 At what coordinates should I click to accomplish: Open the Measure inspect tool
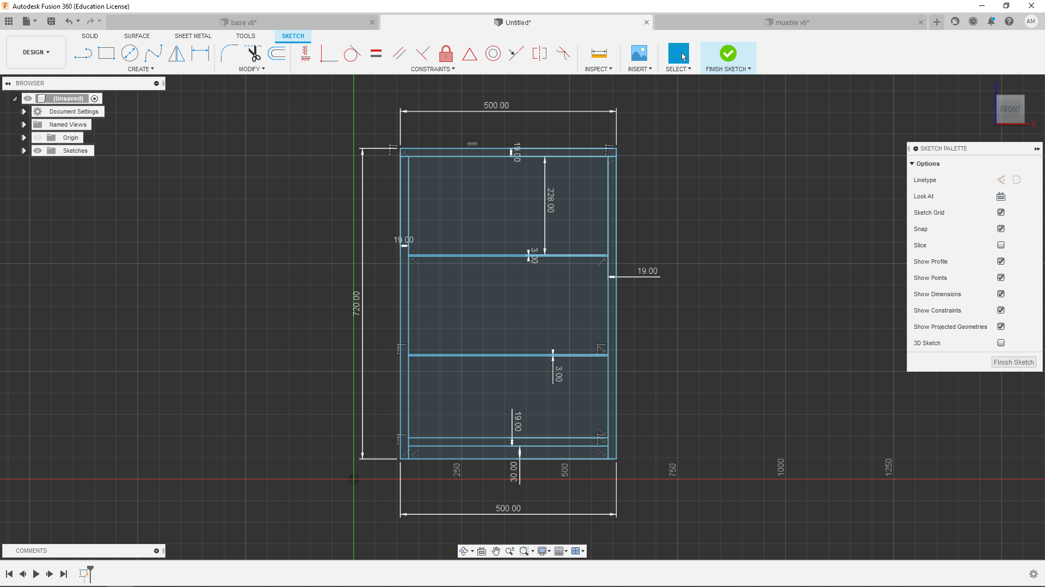tap(599, 53)
